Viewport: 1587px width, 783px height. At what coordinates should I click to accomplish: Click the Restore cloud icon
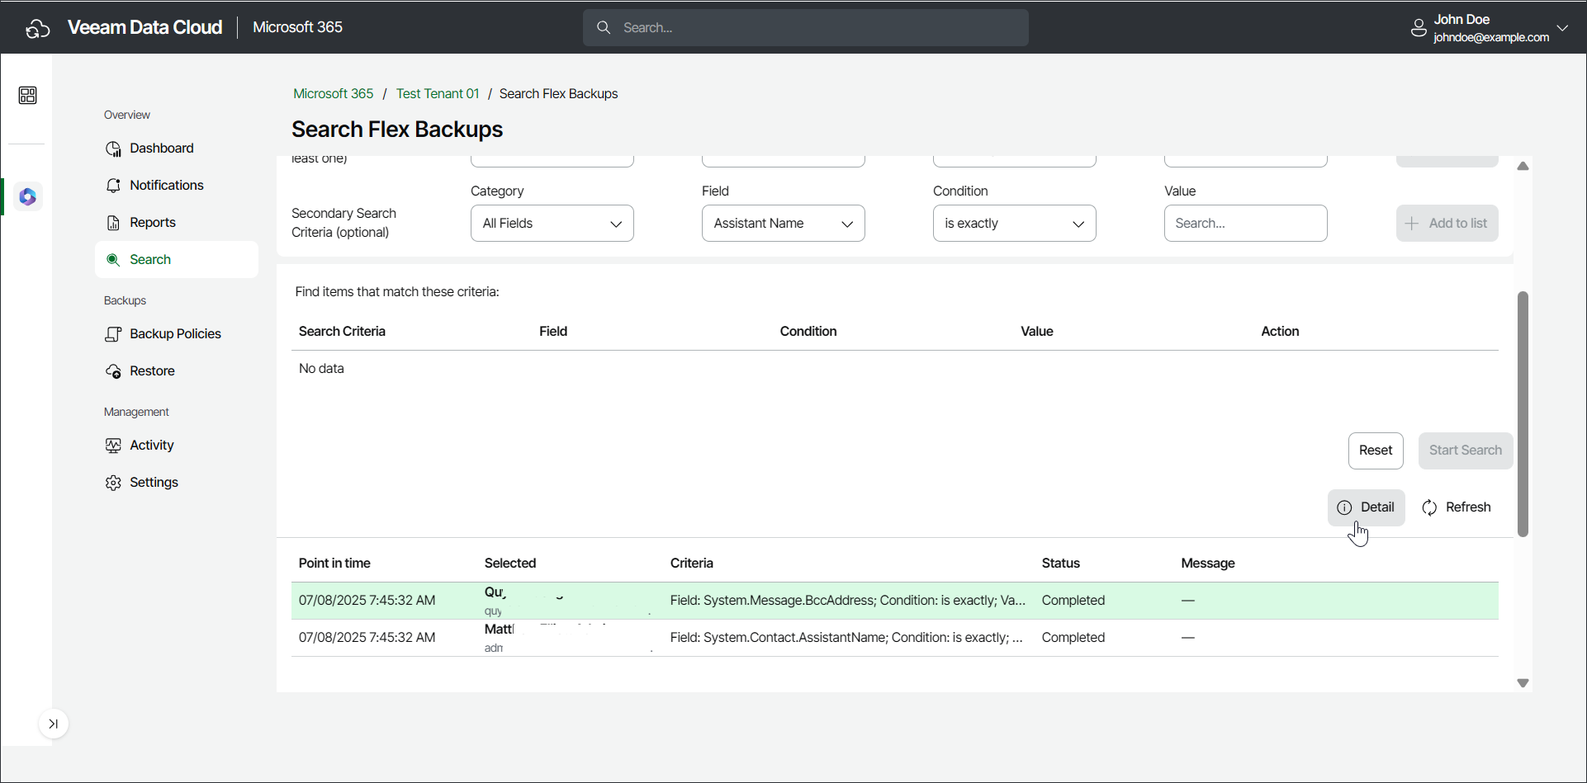click(x=113, y=371)
